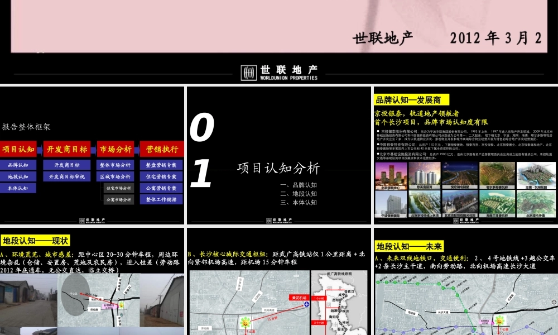558x335 pixels.
Task: Select the blue 地段认知 box
Action: [18, 176]
